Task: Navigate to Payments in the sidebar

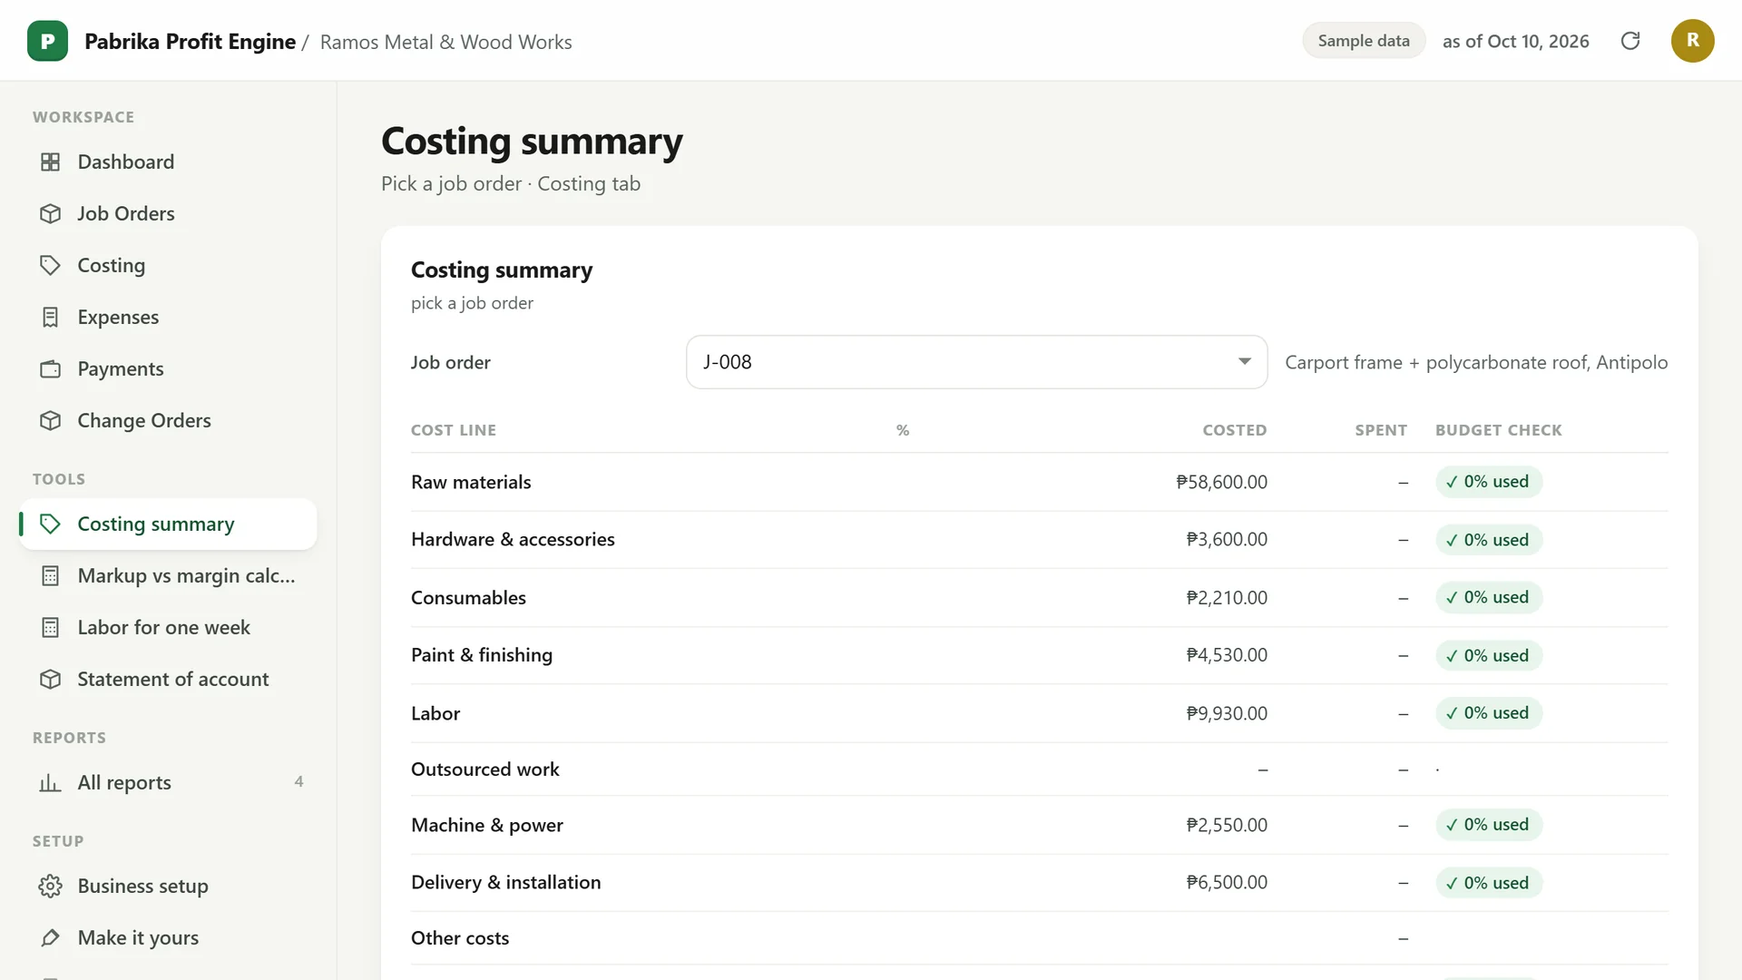Action: pyautogui.click(x=168, y=368)
